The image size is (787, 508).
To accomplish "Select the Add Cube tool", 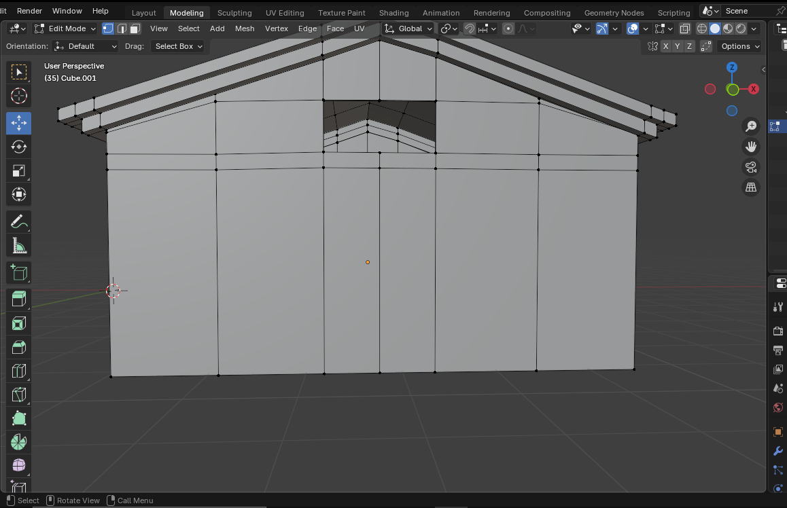I will 18,272.
